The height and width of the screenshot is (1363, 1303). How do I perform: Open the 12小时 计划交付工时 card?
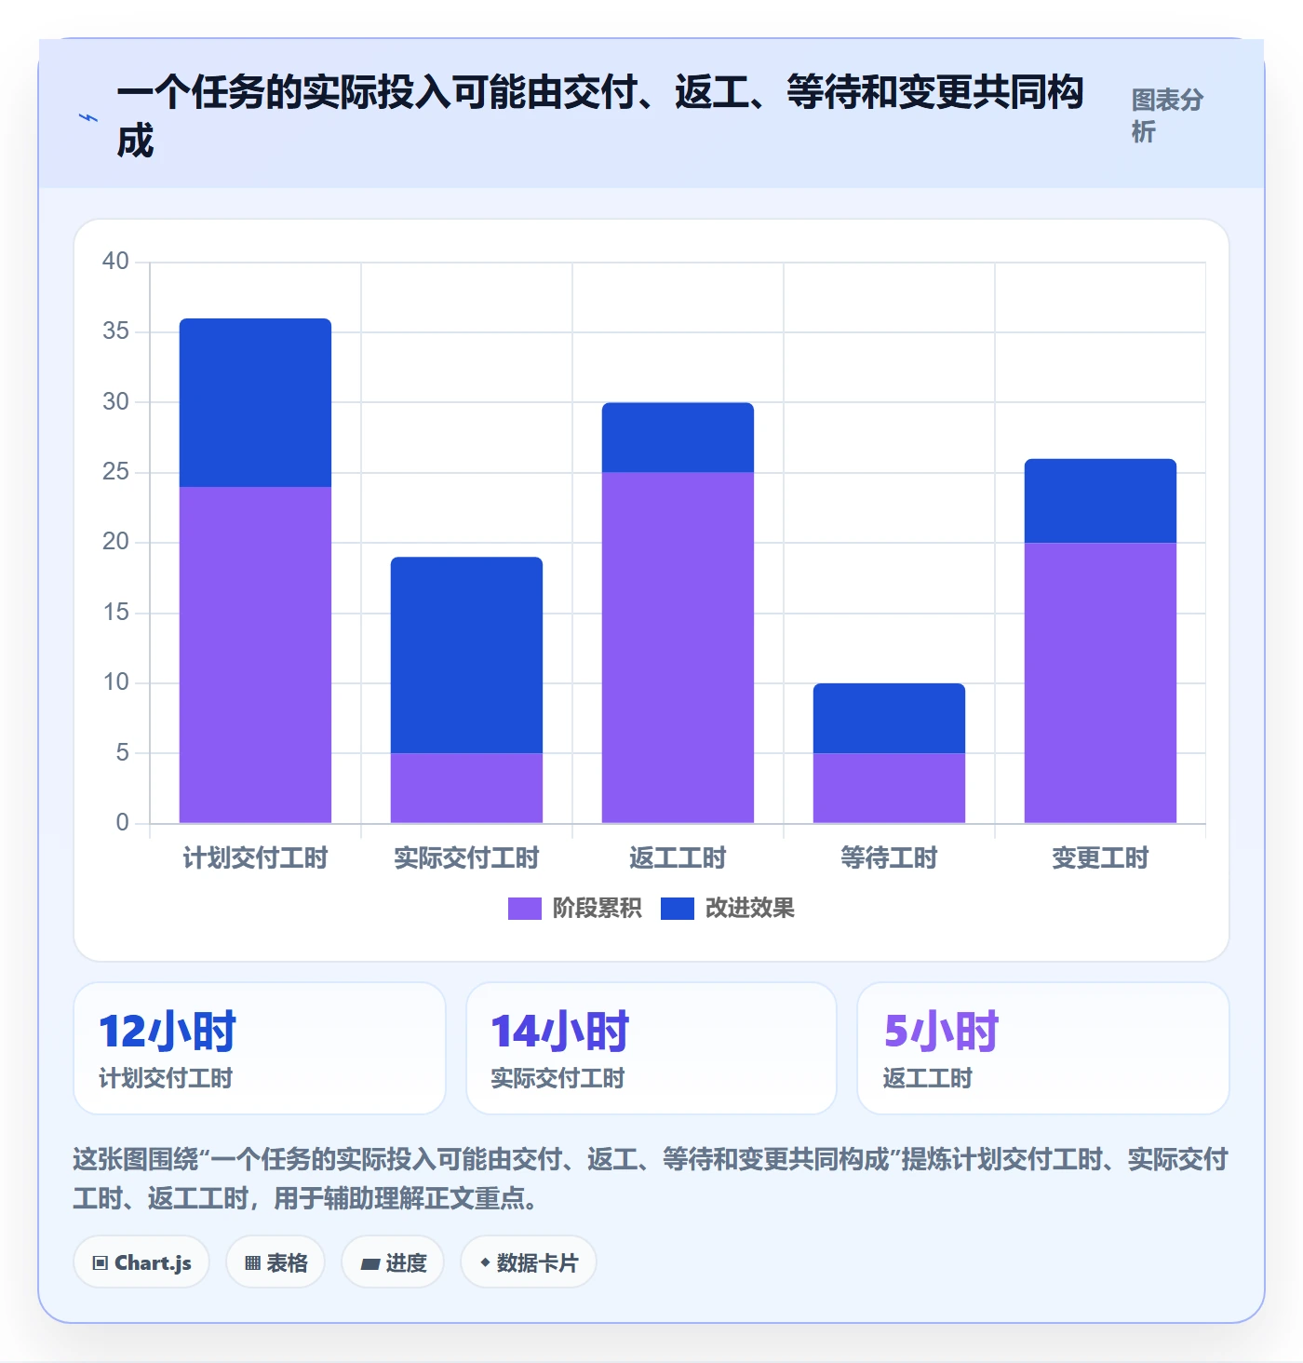pos(260,1048)
